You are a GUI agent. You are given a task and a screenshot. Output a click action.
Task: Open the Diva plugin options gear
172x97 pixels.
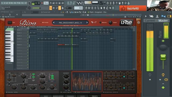[x=3, y=17]
